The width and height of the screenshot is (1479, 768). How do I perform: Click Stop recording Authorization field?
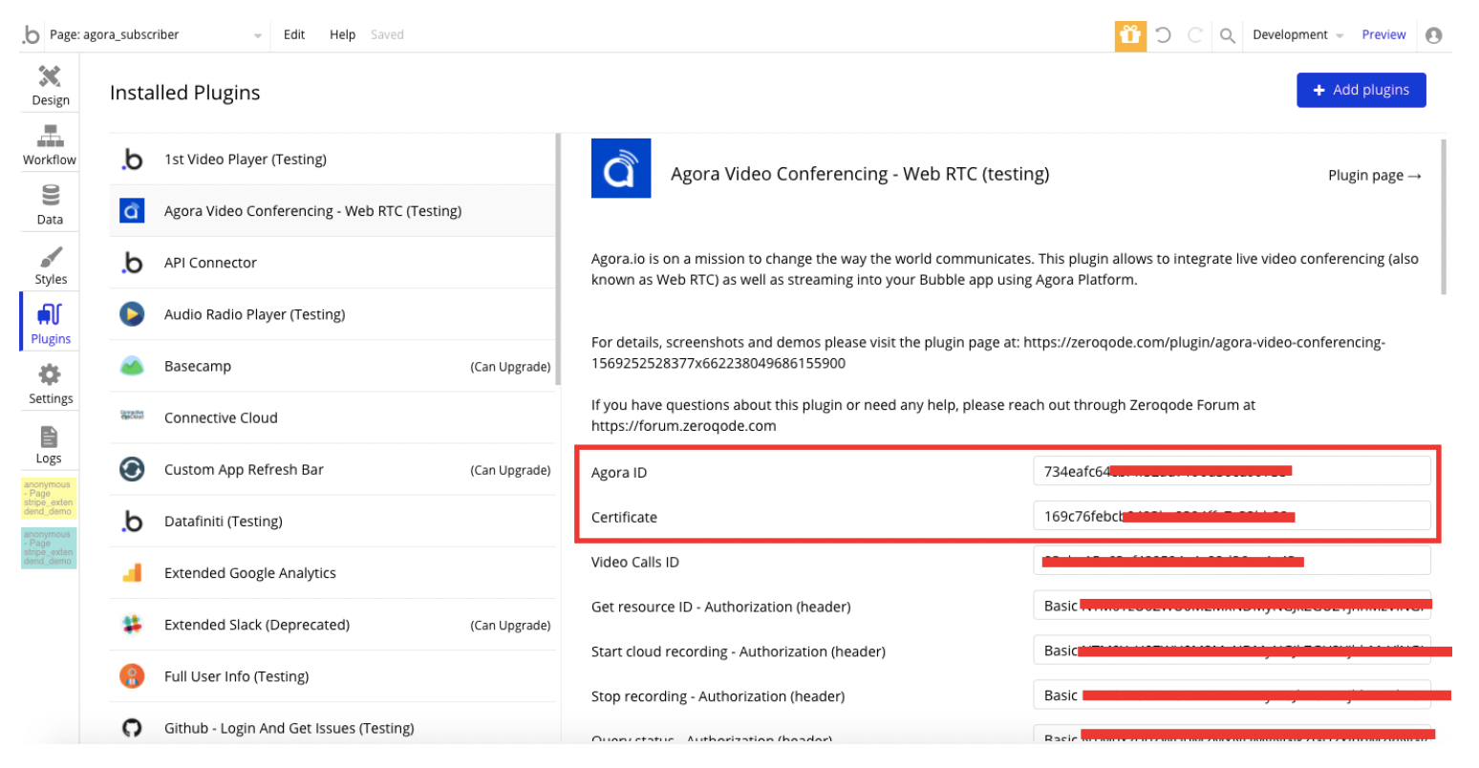coord(1232,695)
